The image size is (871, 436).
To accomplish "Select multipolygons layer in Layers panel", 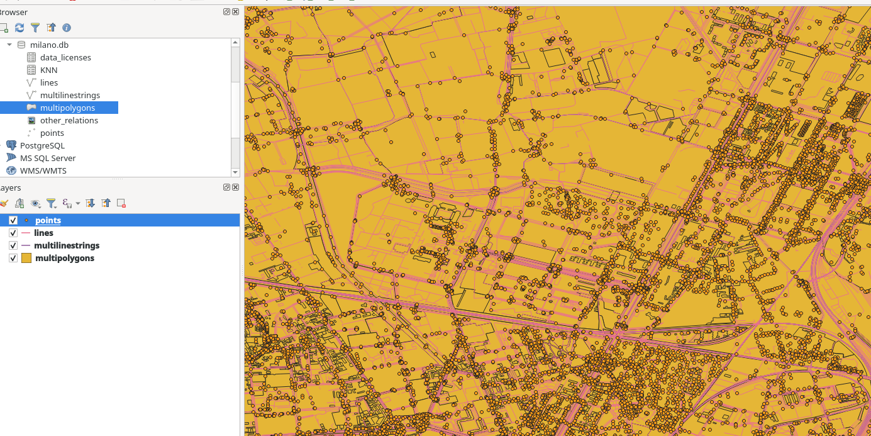I will 65,258.
